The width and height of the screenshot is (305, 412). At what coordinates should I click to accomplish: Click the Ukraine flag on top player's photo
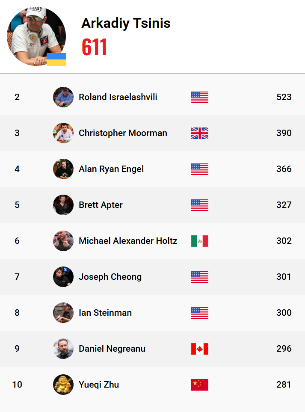[56, 59]
